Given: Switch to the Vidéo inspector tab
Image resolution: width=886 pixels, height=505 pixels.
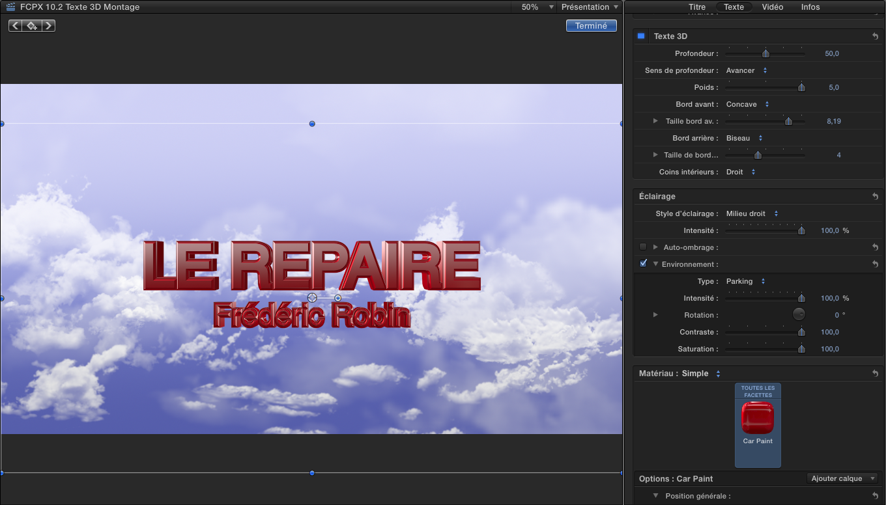Looking at the screenshot, I should point(773,7).
